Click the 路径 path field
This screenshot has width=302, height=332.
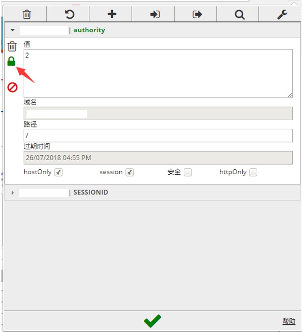158,136
